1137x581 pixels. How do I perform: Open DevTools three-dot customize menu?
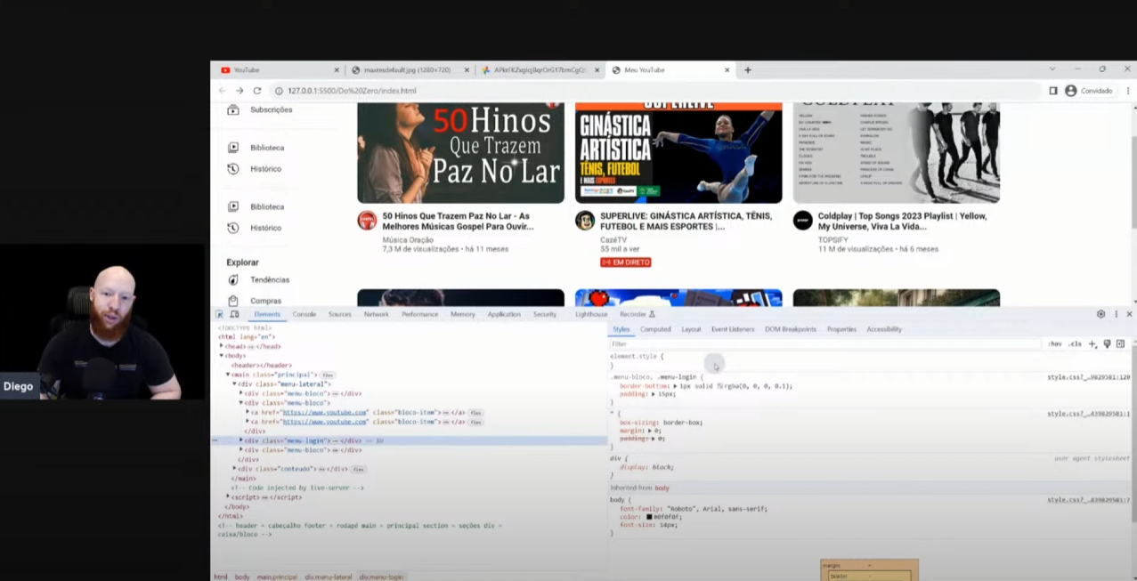point(1116,314)
